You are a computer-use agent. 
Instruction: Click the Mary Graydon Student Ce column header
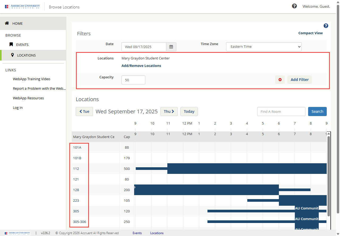pyautogui.click(x=94, y=137)
